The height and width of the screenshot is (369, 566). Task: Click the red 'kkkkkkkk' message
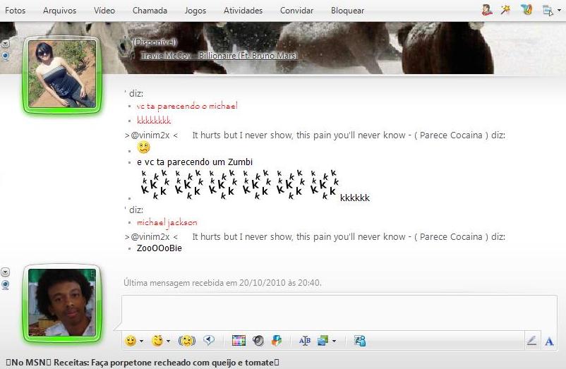point(154,121)
